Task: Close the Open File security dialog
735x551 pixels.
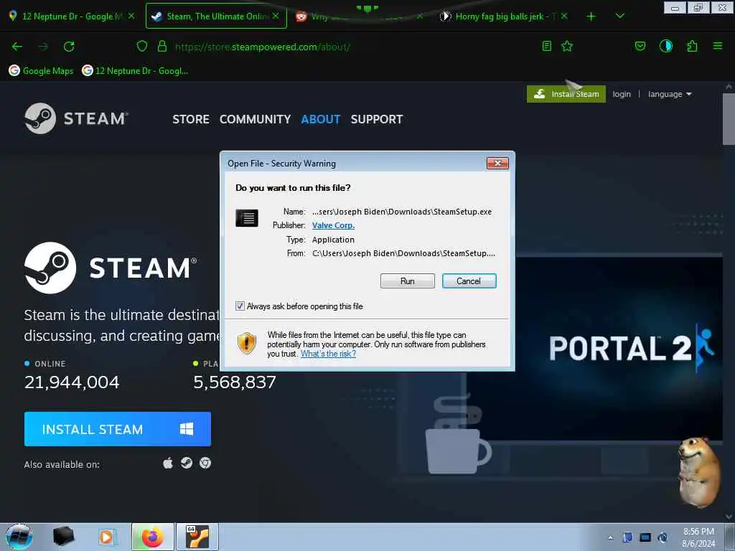Action: (497, 163)
